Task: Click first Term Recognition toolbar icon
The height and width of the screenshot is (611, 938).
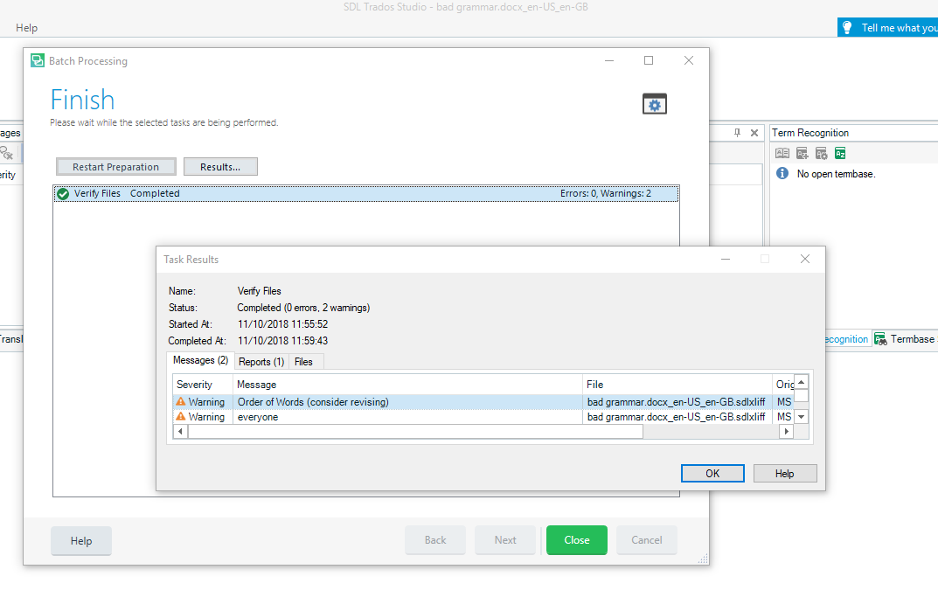Action: pos(782,153)
